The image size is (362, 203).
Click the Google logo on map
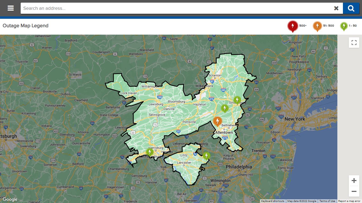[10, 200]
